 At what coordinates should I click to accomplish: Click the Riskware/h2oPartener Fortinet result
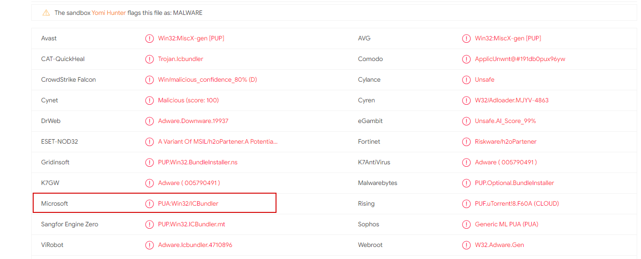click(x=505, y=142)
